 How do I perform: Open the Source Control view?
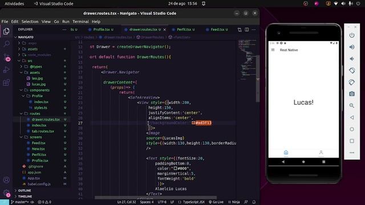click(x=6, y=57)
